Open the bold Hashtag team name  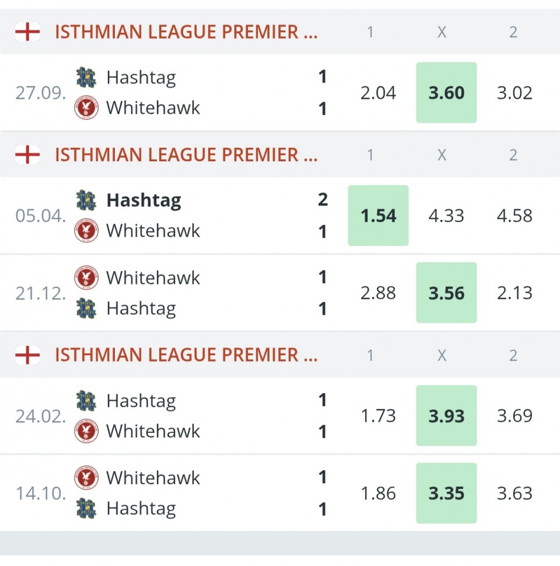click(143, 200)
